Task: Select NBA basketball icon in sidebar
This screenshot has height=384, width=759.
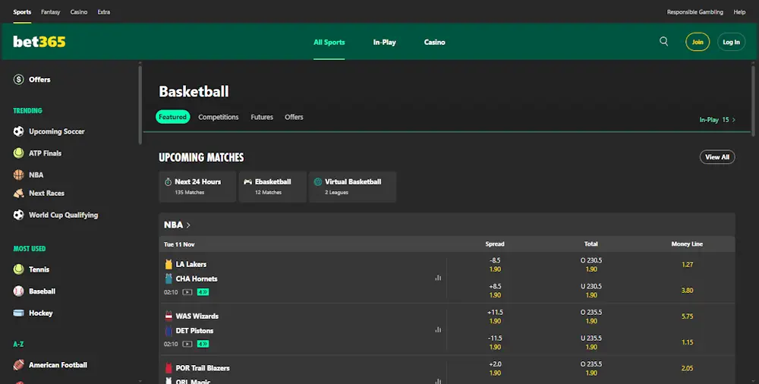Action: (18, 175)
